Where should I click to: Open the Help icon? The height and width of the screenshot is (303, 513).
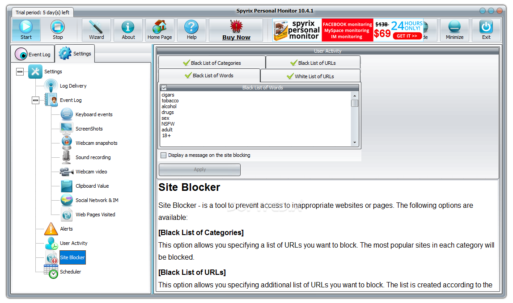coord(191,27)
